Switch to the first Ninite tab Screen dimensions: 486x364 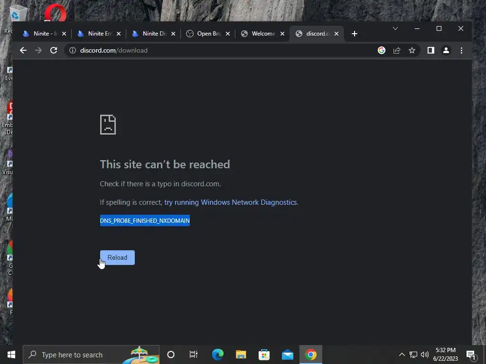point(45,34)
